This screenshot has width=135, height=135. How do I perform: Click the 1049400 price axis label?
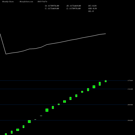[x=130, y=120]
